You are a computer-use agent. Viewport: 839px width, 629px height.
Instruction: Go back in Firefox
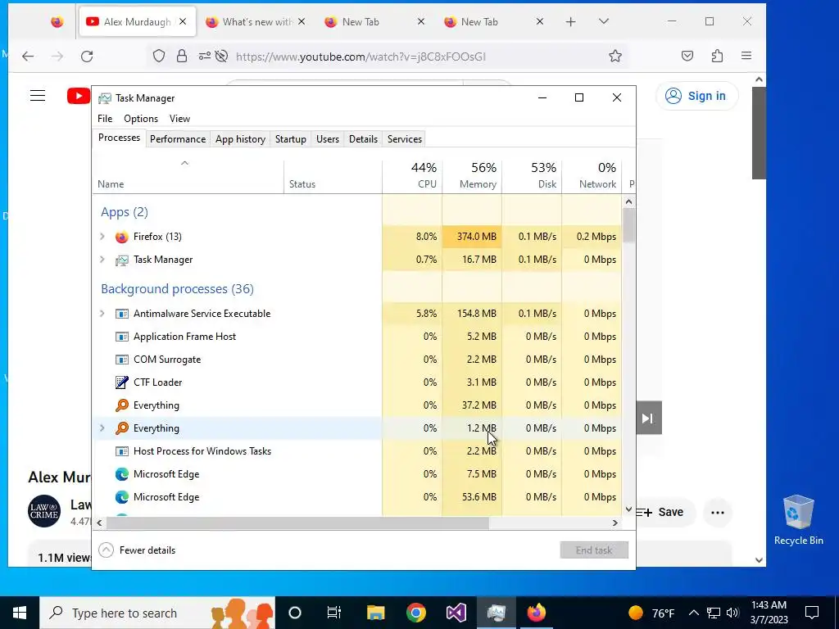28,57
